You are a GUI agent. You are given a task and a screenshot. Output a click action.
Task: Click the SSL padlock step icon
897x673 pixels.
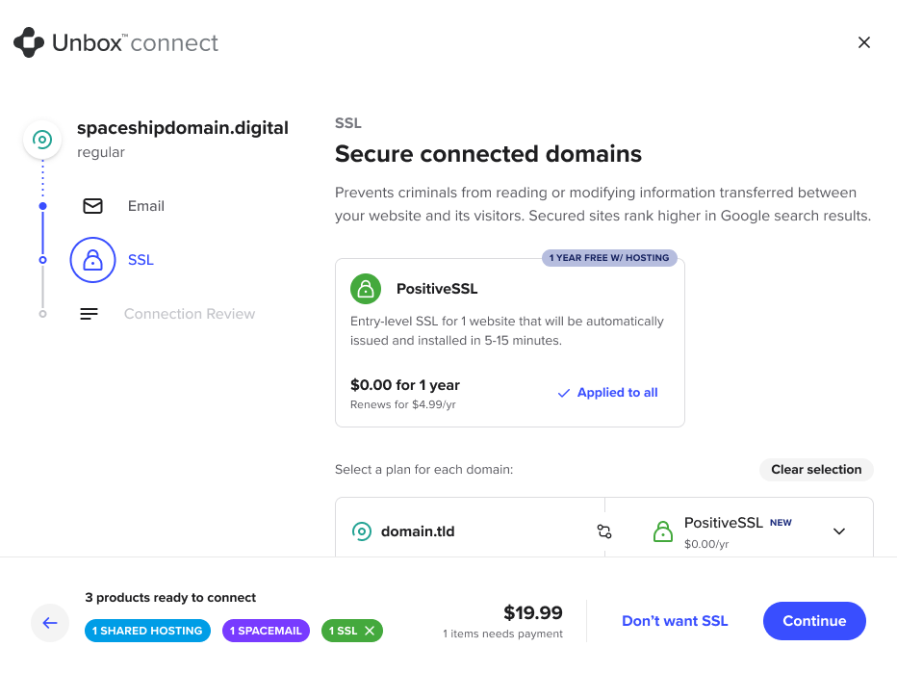pyautogui.click(x=92, y=260)
